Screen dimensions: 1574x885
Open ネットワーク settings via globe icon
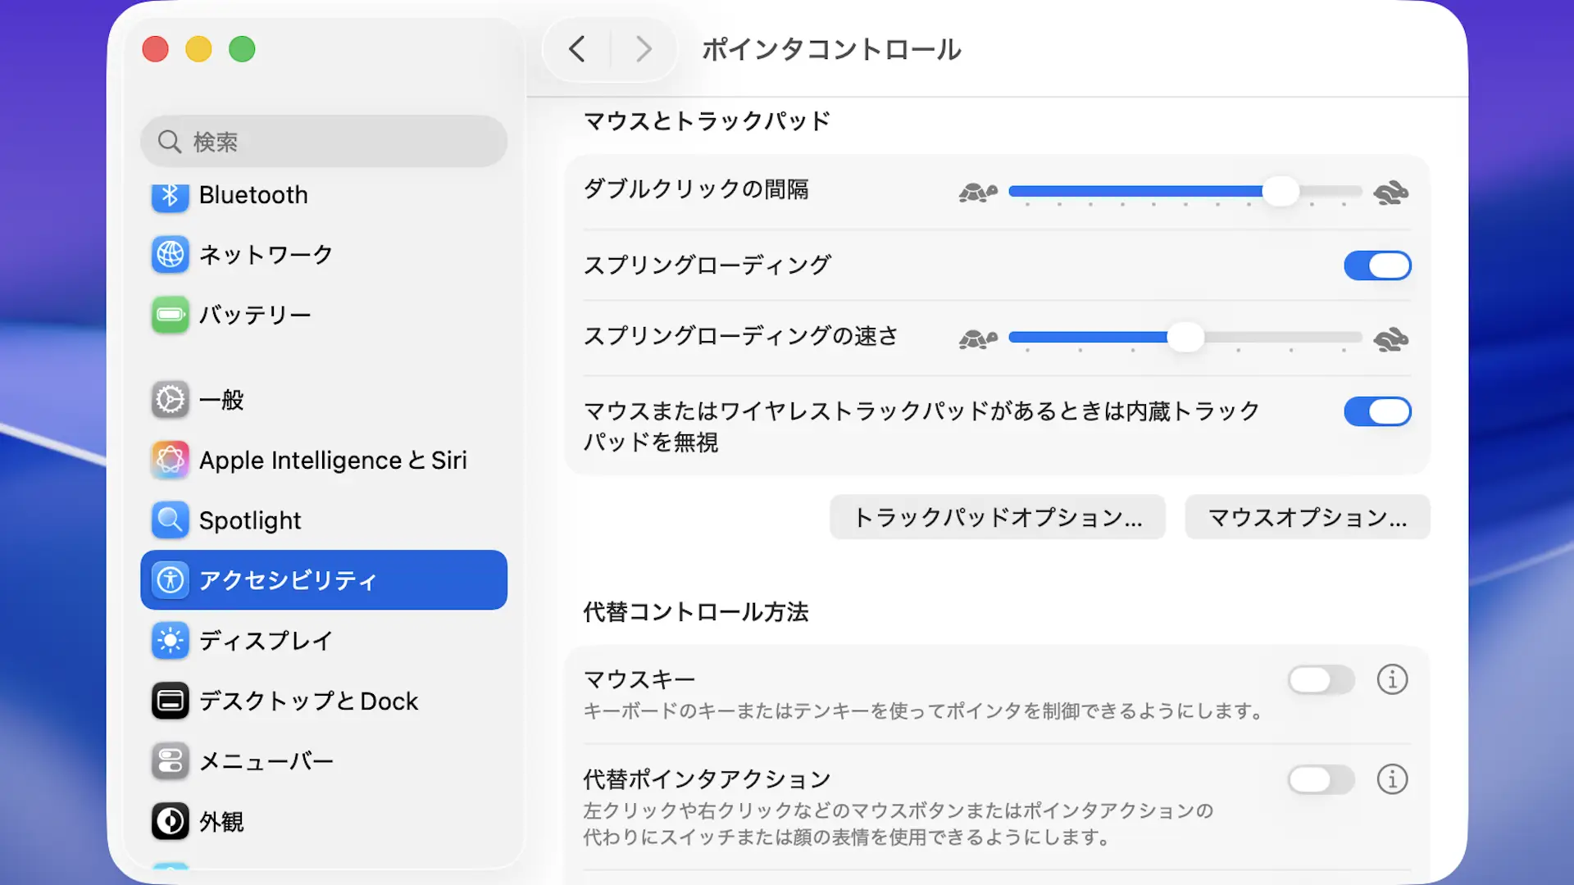(170, 255)
